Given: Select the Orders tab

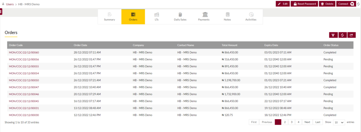Looking at the screenshot, I should (x=133, y=17).
